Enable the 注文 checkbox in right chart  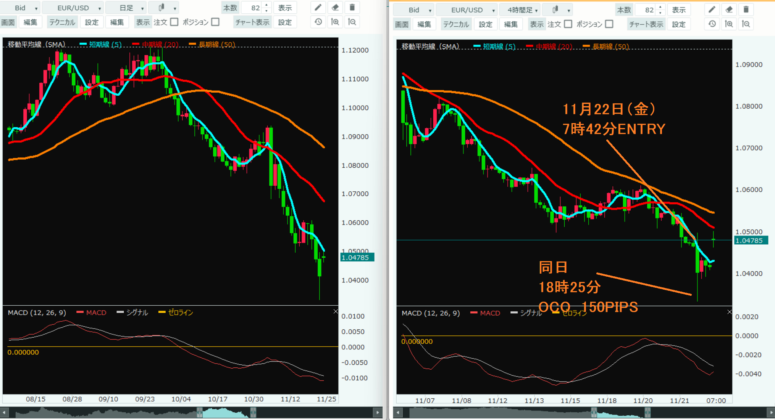point(568,24)
